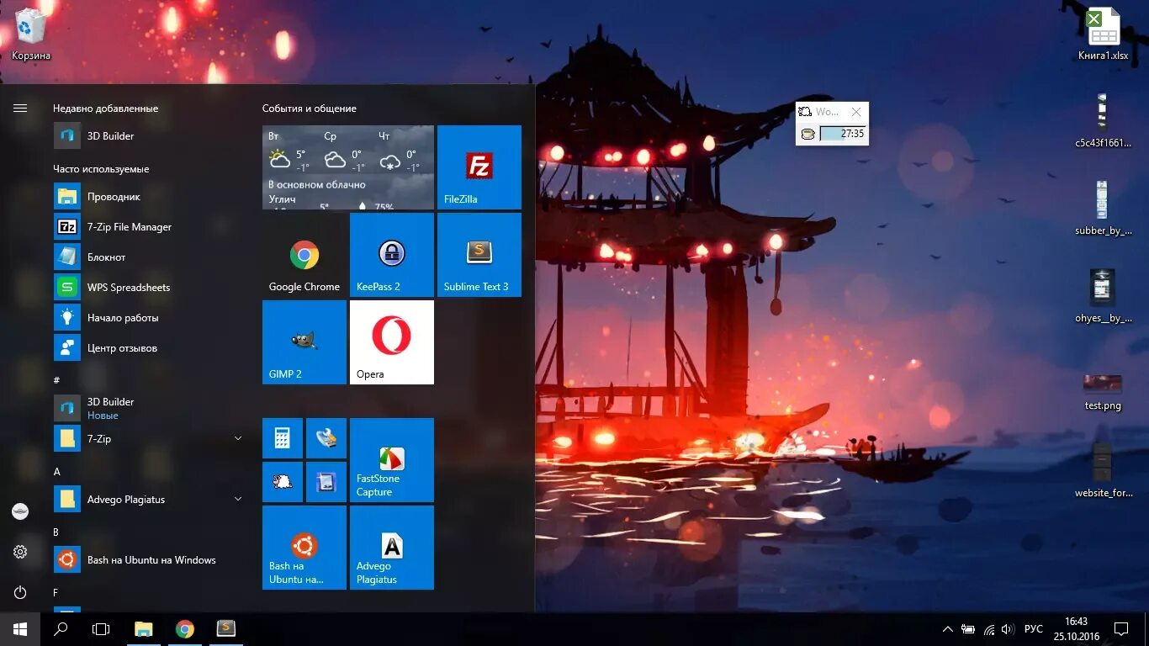1149x646 pixels.
Task: Switch to Sublime Text on the taskbar
Action: coord(225,629)
